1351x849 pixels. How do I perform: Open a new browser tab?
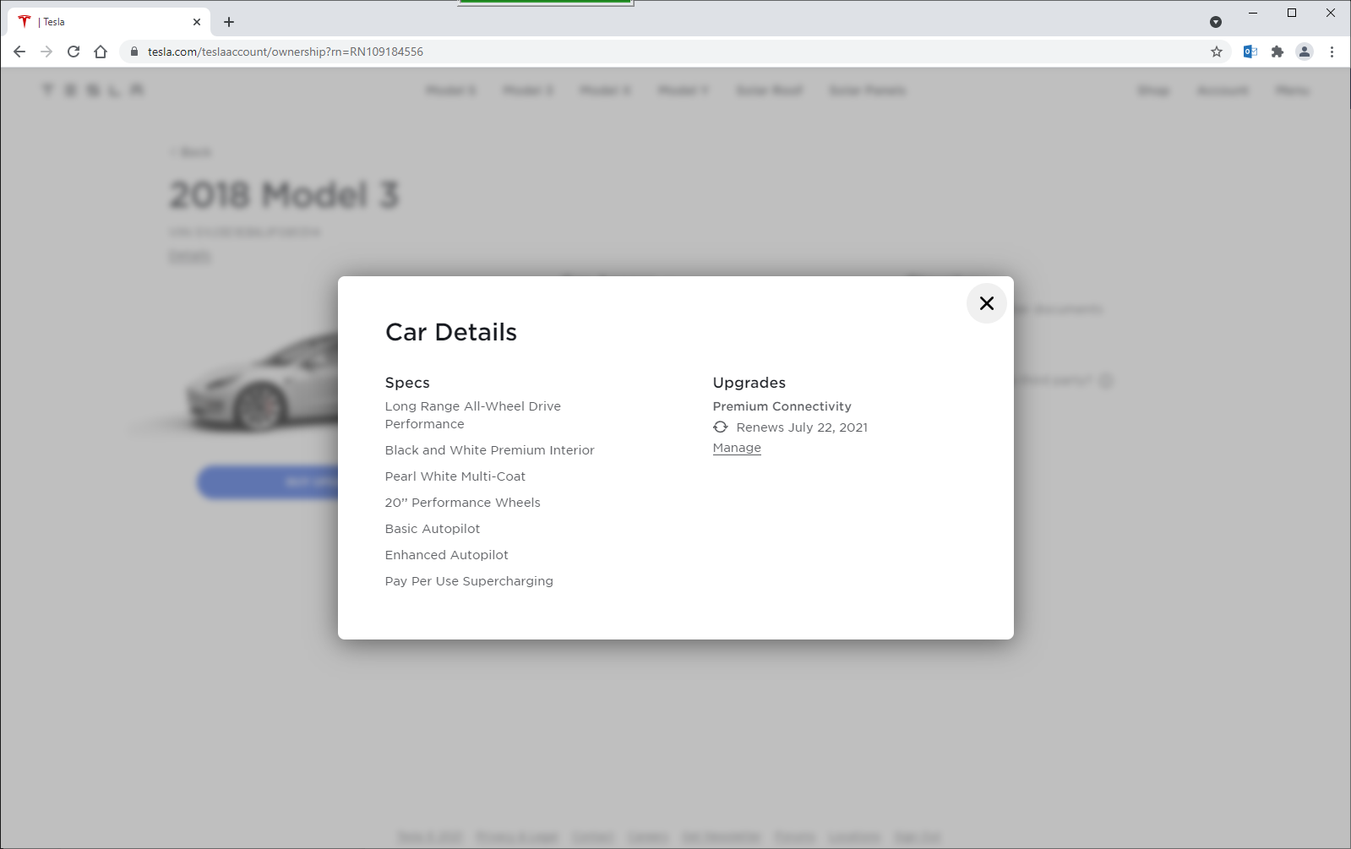coord(229,22)
